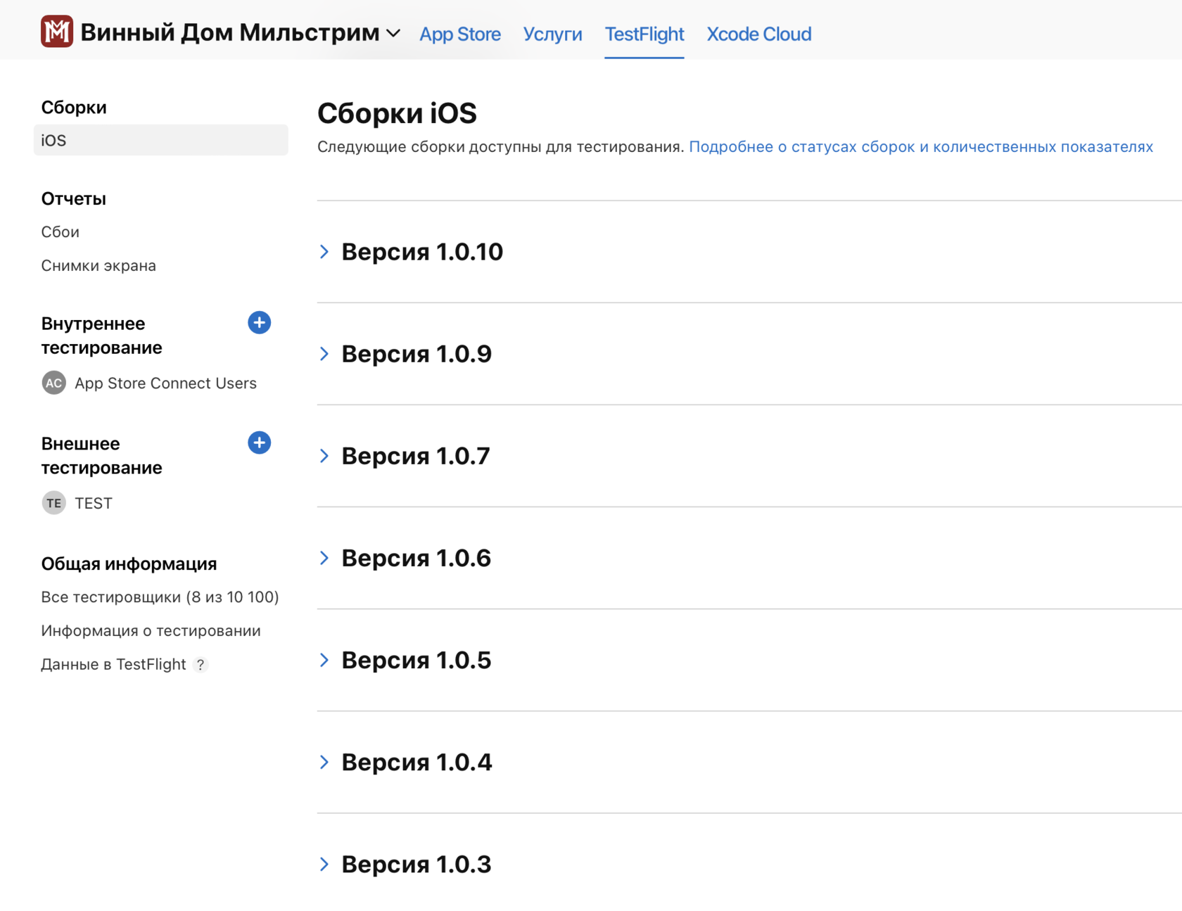1182x911 pixels.
Task: Open Сбои crash reports
Action: tap(61, 232)
